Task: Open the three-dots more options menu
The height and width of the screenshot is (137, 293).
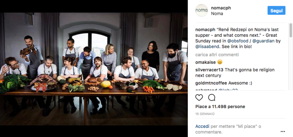Action: point(283,132)
